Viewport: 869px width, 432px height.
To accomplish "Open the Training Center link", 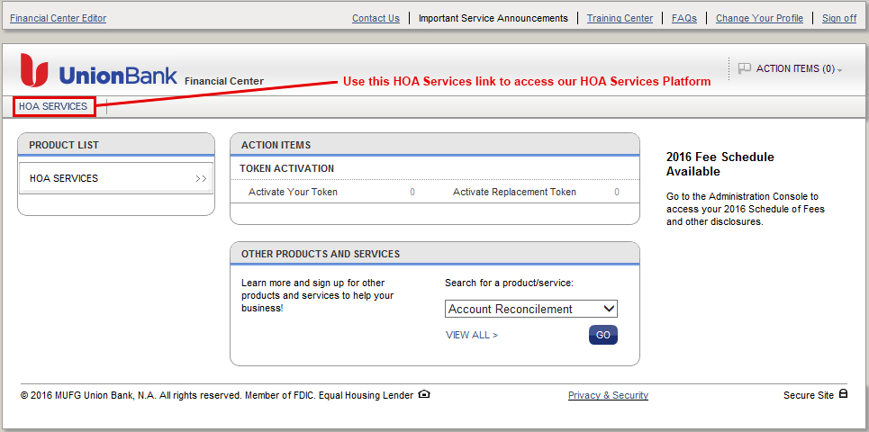I will pyautogui.click(x=620, y=18).
